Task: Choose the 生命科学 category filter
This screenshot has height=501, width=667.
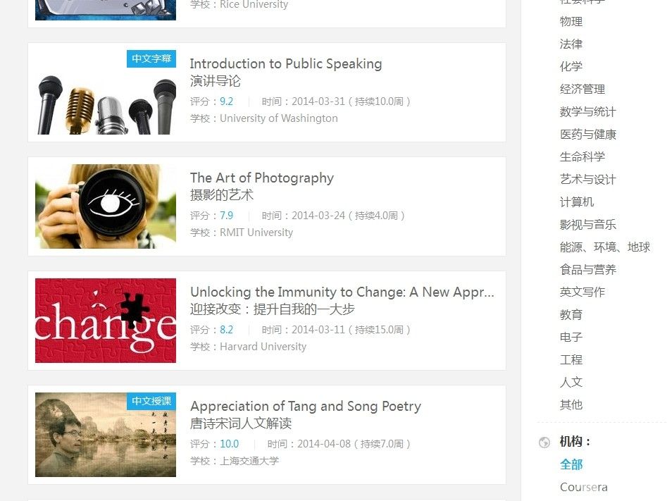Action: point(582,157)
